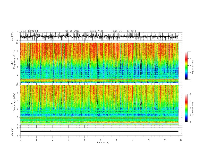Click the ch.1 "Frequency (kHz)" axis label
The height and width of the screenshot is (157, 204).
[x=15, y=60]
